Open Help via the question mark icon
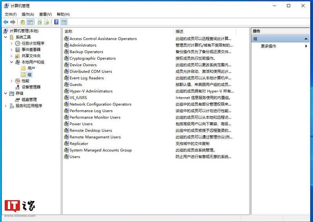Image resolution: width=313 pixels, height=222 pixels. click(56, 22)
